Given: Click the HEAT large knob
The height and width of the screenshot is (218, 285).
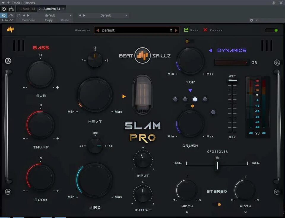Looking at the screenshot, I should (x=95, y=95).
